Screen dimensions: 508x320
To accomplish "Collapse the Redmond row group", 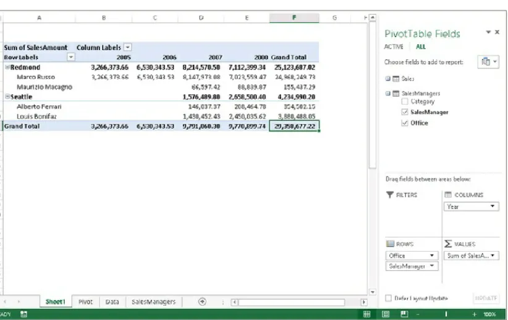I will [7, 67].
